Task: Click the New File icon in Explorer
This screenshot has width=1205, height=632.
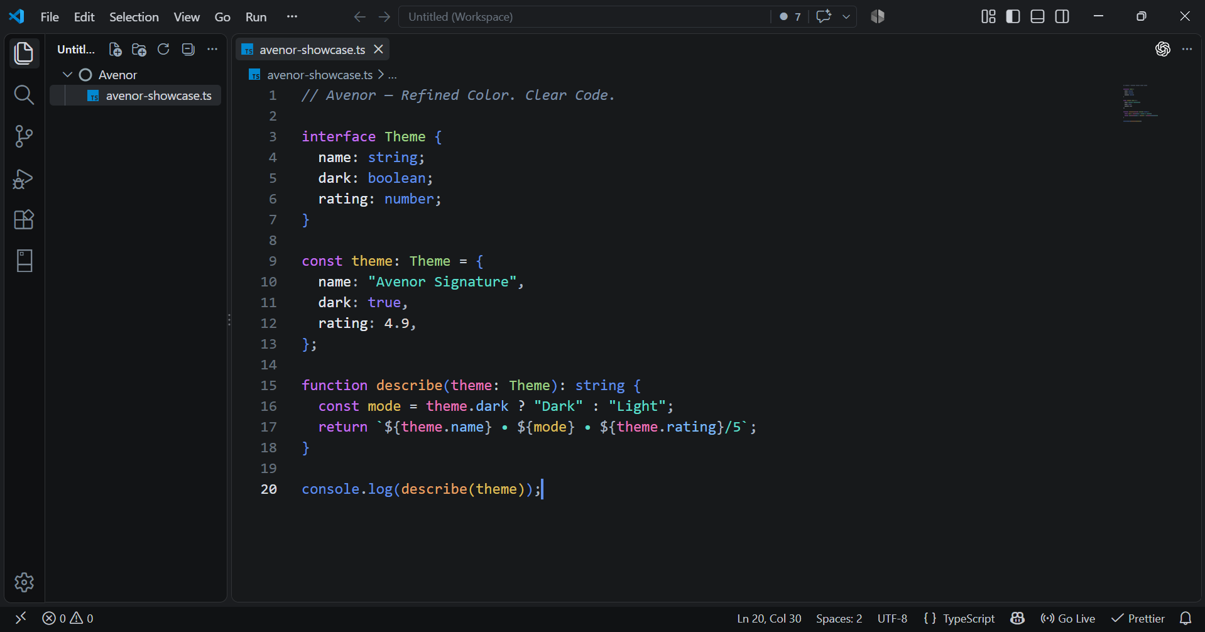Action: click(x=115, y=49)
